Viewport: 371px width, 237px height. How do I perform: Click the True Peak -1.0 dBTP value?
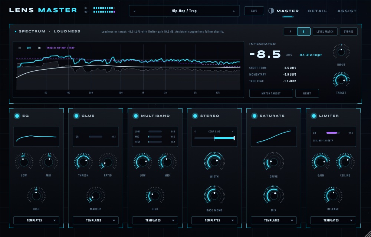(290, 81)
